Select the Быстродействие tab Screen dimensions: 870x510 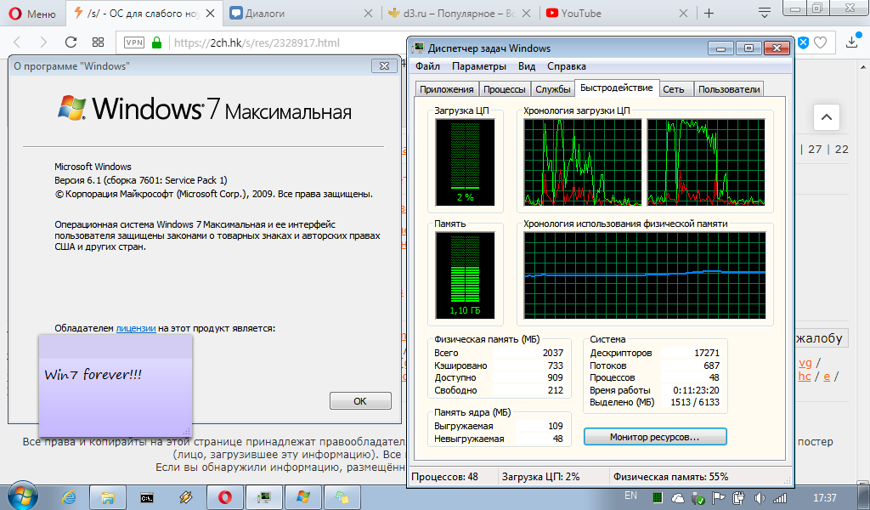pyautogui.click(x=617, y=88)
